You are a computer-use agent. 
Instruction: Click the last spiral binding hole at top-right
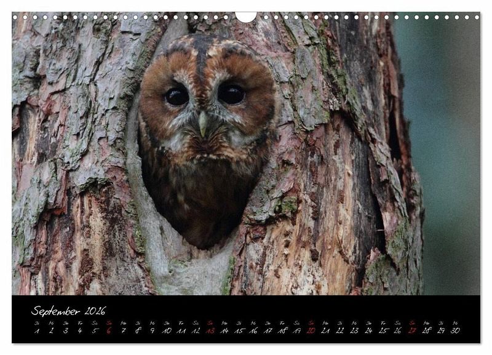[x=477, y=17]
